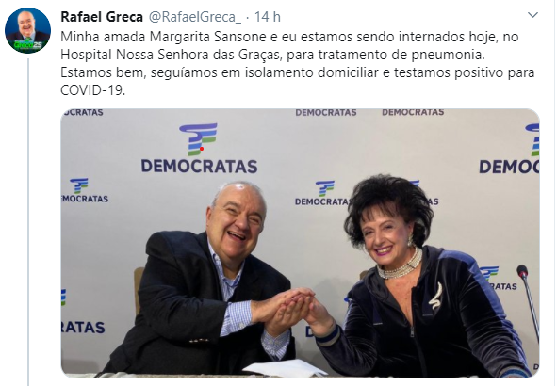Click the microphone in the photo
This screenshot has width=557, height=386.
tap(529, 301)
